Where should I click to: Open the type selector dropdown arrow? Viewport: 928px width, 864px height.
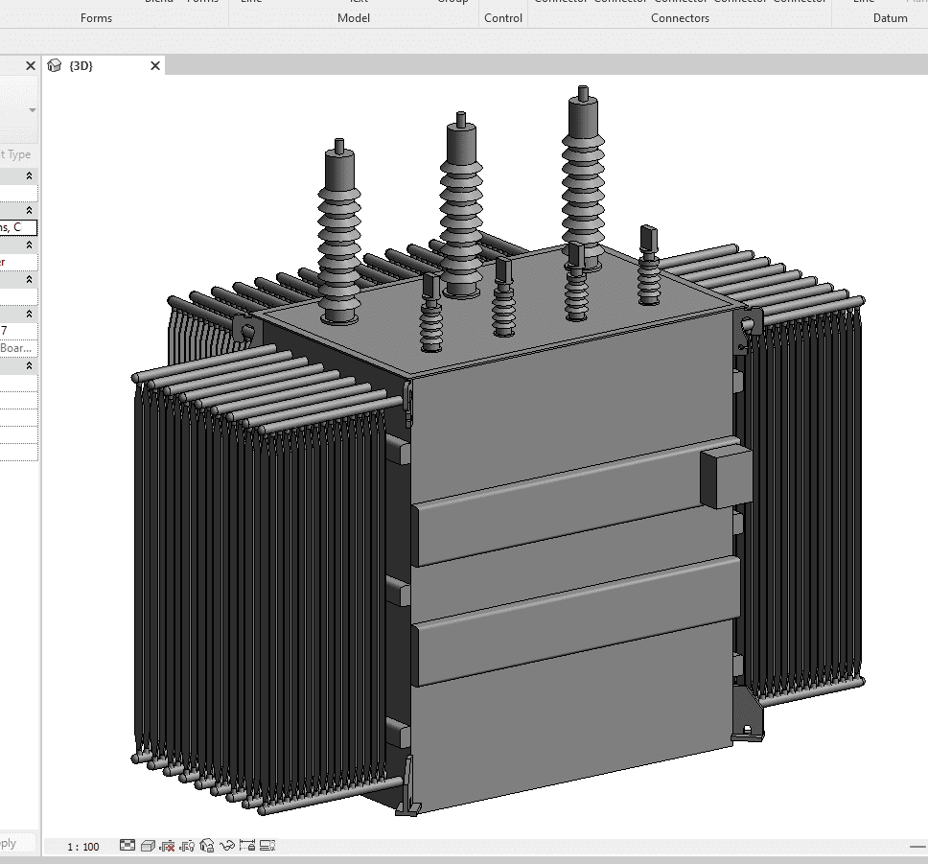[x=32, y=110]
